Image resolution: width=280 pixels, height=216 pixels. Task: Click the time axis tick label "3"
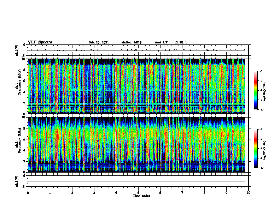click(x=94, y=193)
